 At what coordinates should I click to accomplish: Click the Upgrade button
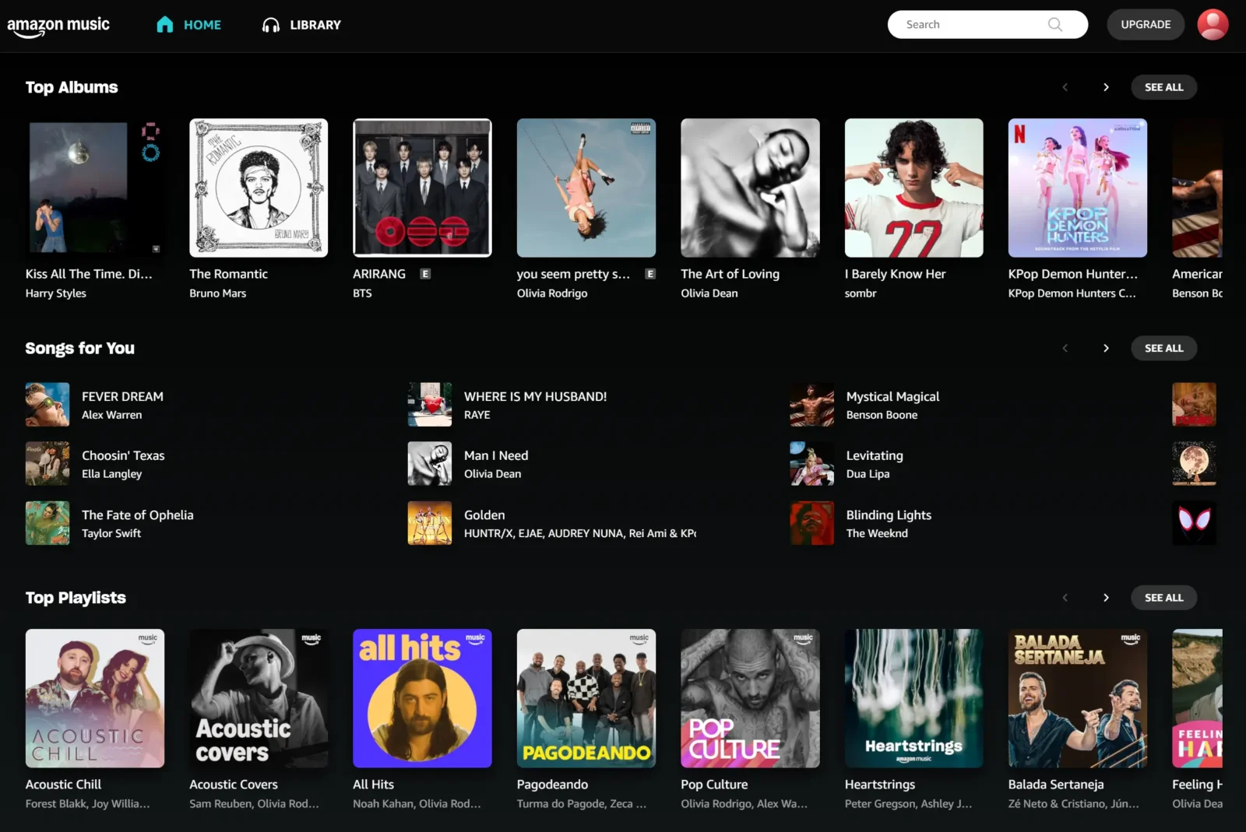pyautogui.click(x=1146, y=25)
